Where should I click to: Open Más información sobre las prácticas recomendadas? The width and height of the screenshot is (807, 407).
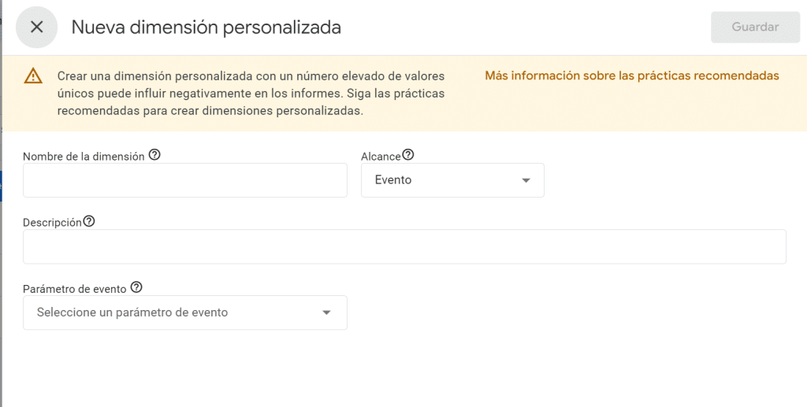[632, 76]
